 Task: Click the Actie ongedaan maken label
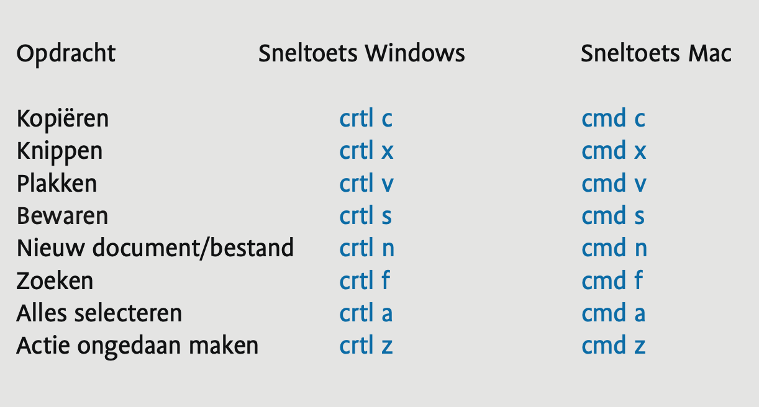137,346
